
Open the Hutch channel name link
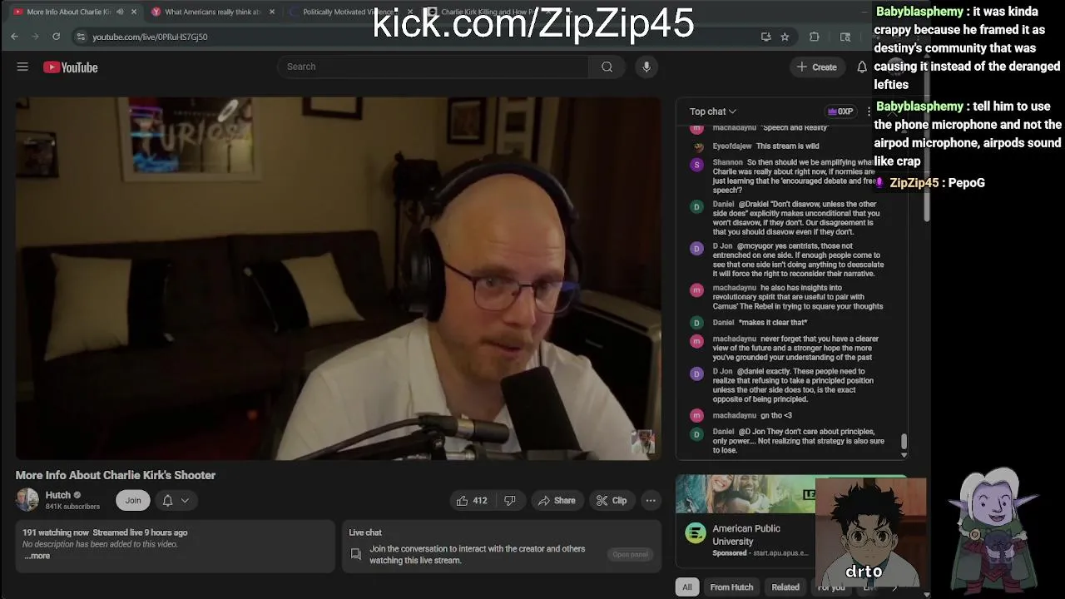point(58,495)
